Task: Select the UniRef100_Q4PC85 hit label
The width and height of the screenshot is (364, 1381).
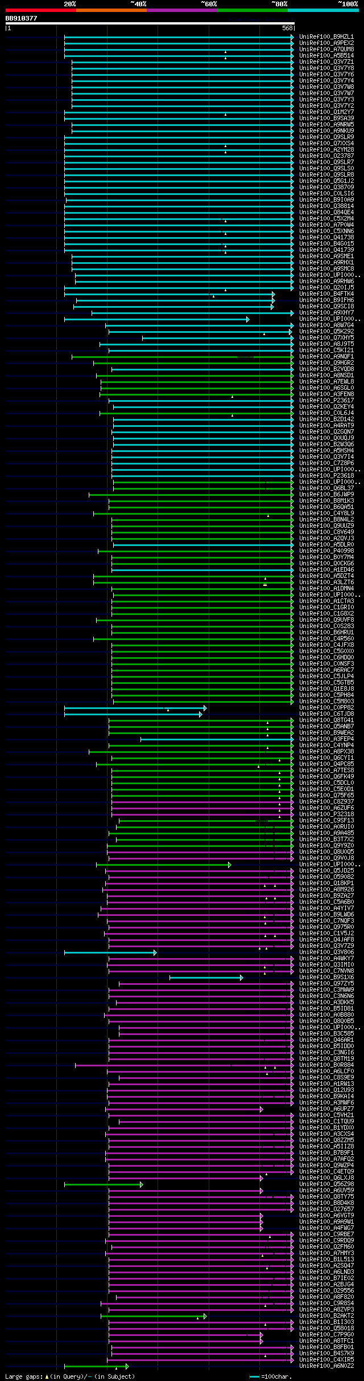Action: [326, 764]
